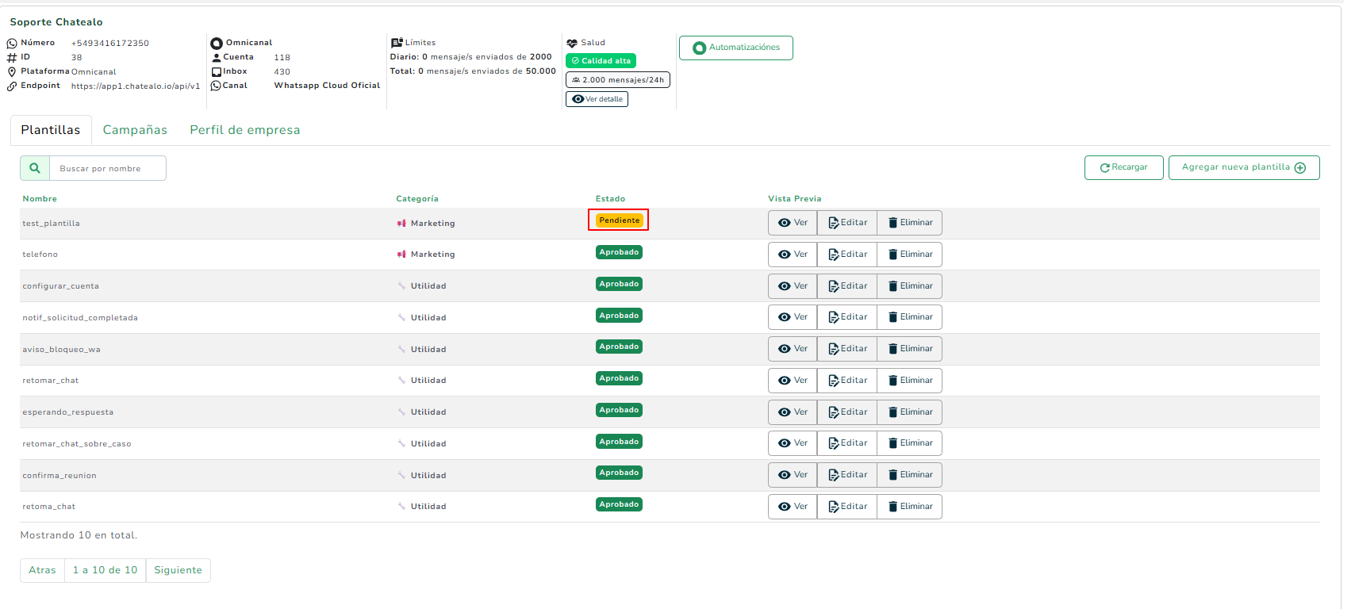View preview of test_plantilla template

pos(793,223)
